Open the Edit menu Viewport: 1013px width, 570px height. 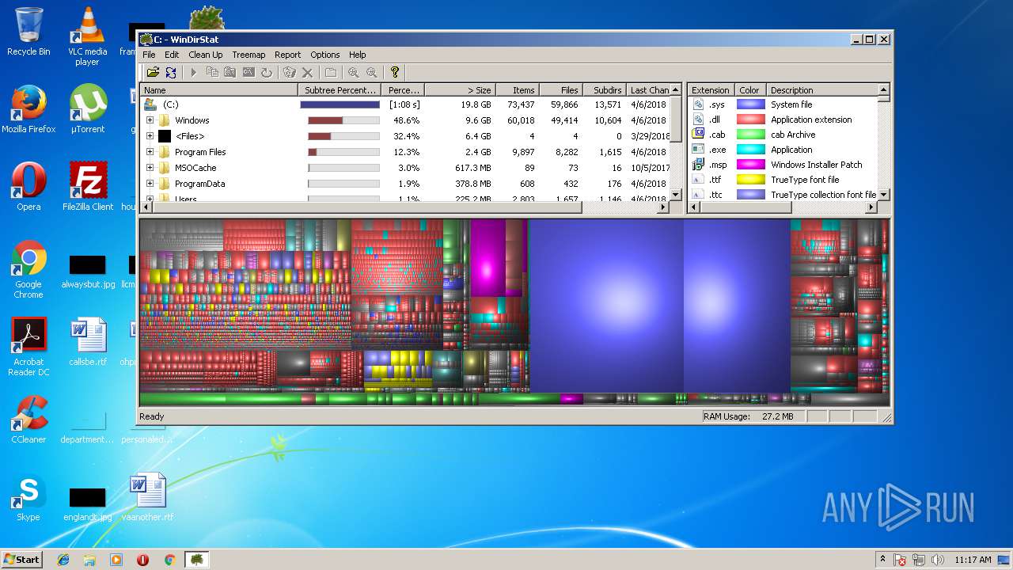(x=172, y=55)
